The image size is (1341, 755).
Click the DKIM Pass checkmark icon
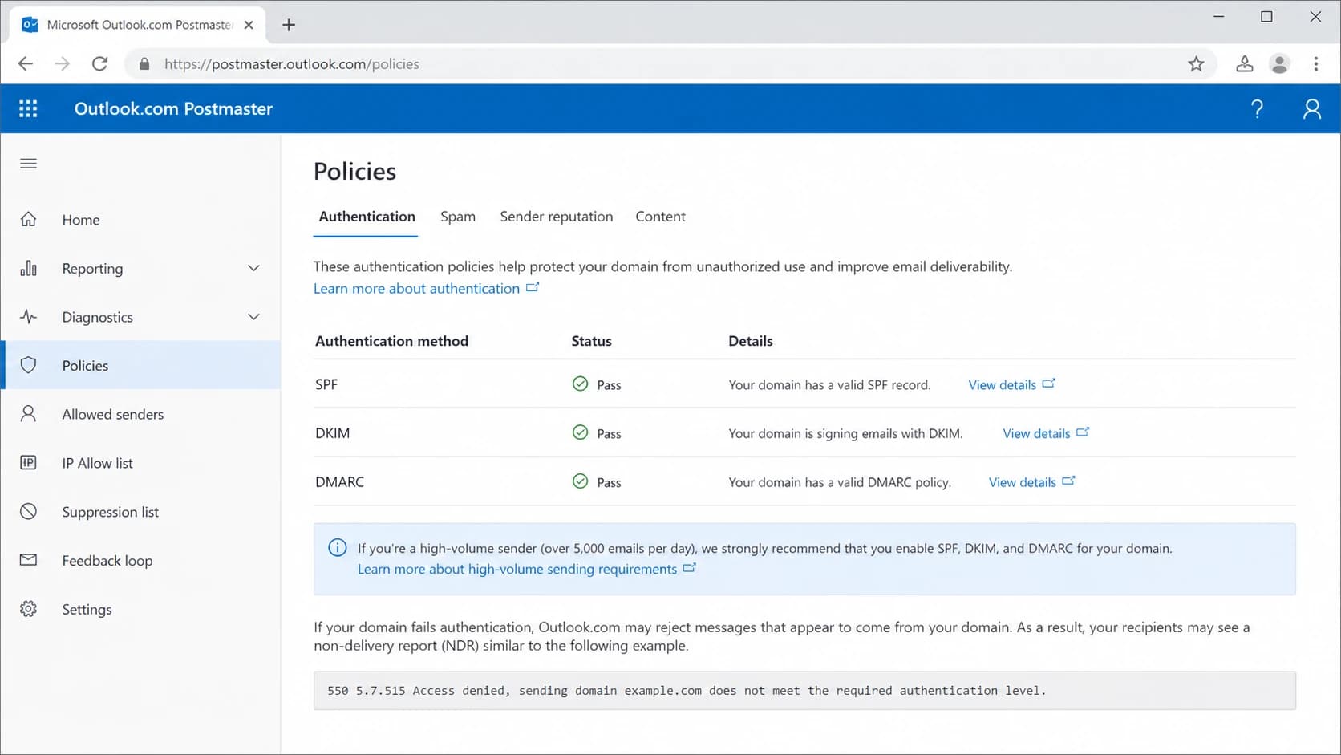coord(580,433)
